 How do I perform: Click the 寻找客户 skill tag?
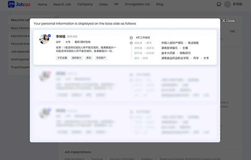pyautogui.click(x=101, y=58)
